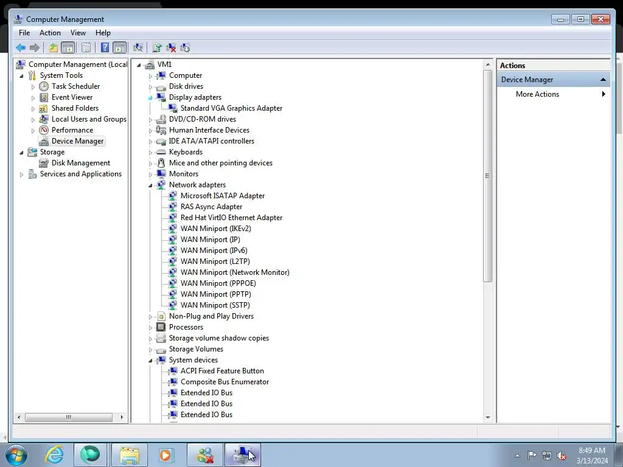Click the Storage Volumes category icon
This screenshot has width=623, height=467.
[x=161, y=350]
